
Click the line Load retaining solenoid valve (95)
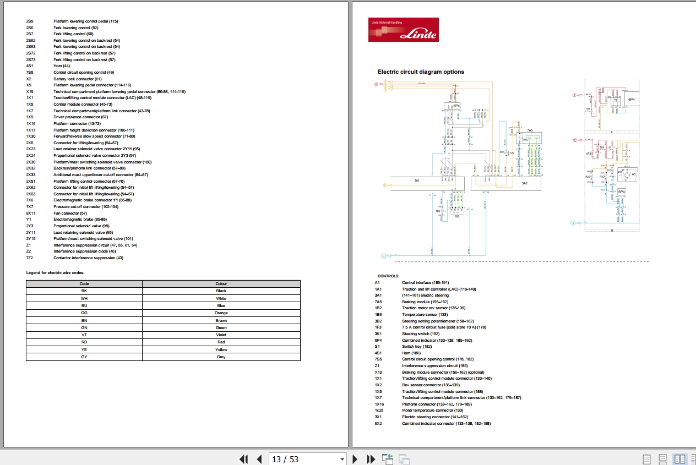pos(83,232)
